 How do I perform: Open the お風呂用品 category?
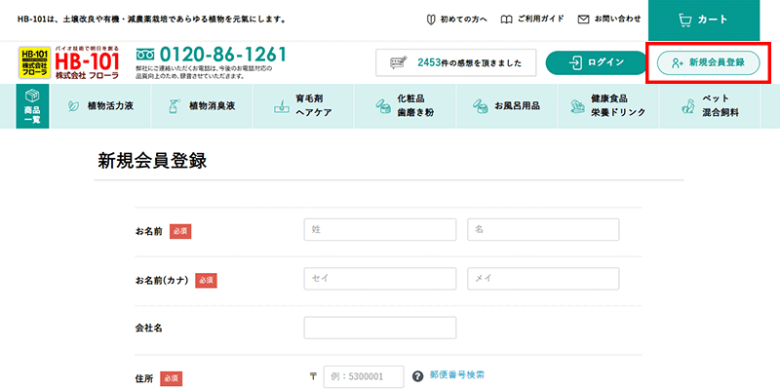pos(502,106)
